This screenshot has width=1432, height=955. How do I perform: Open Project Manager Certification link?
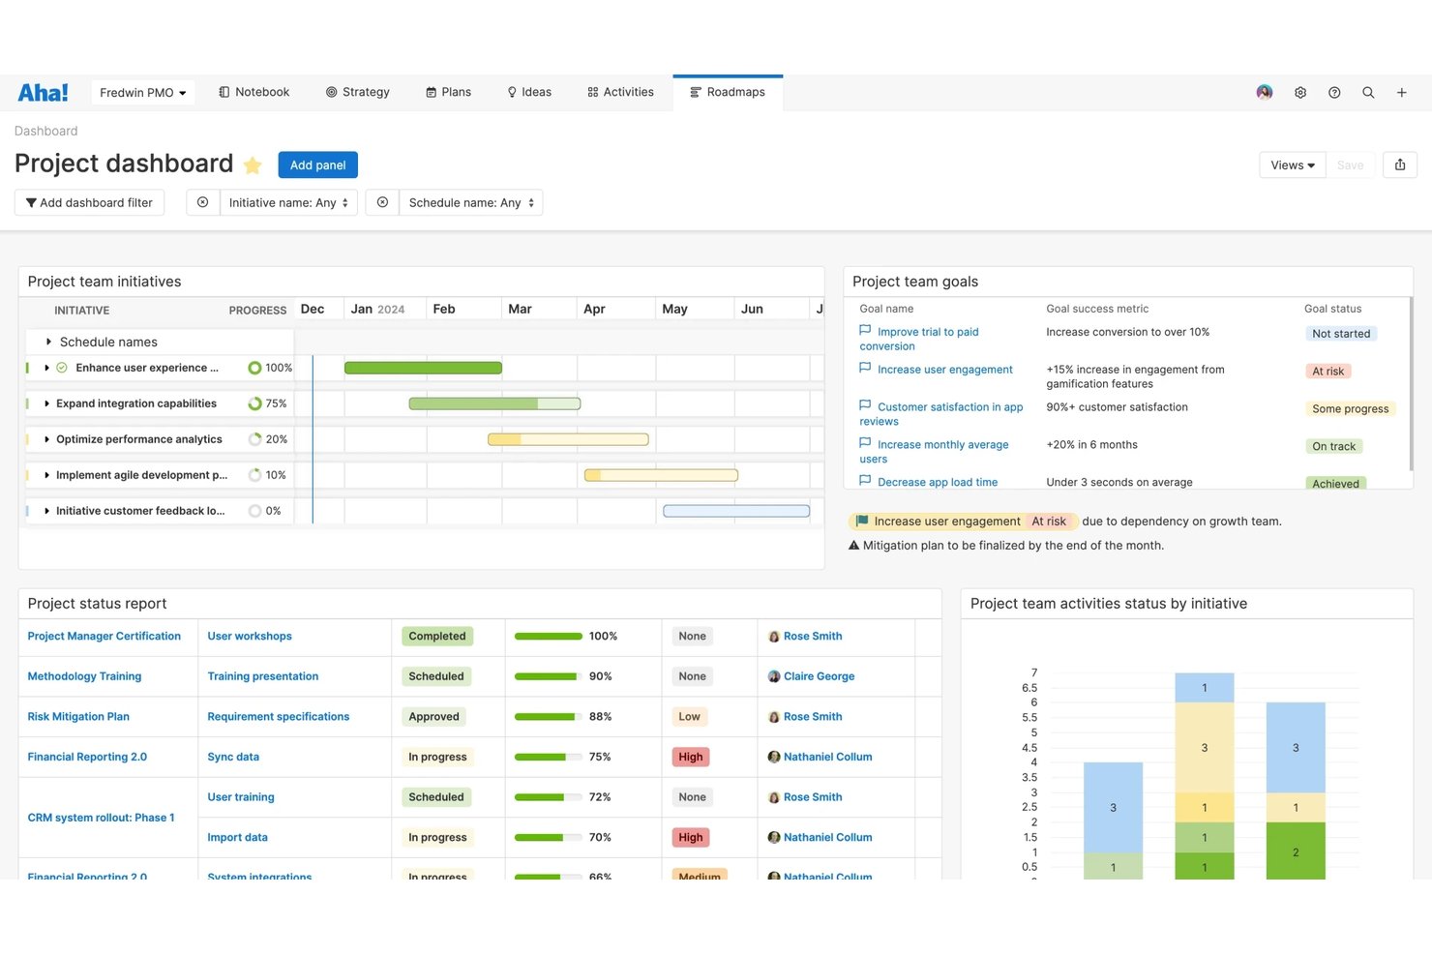point(104,637)
